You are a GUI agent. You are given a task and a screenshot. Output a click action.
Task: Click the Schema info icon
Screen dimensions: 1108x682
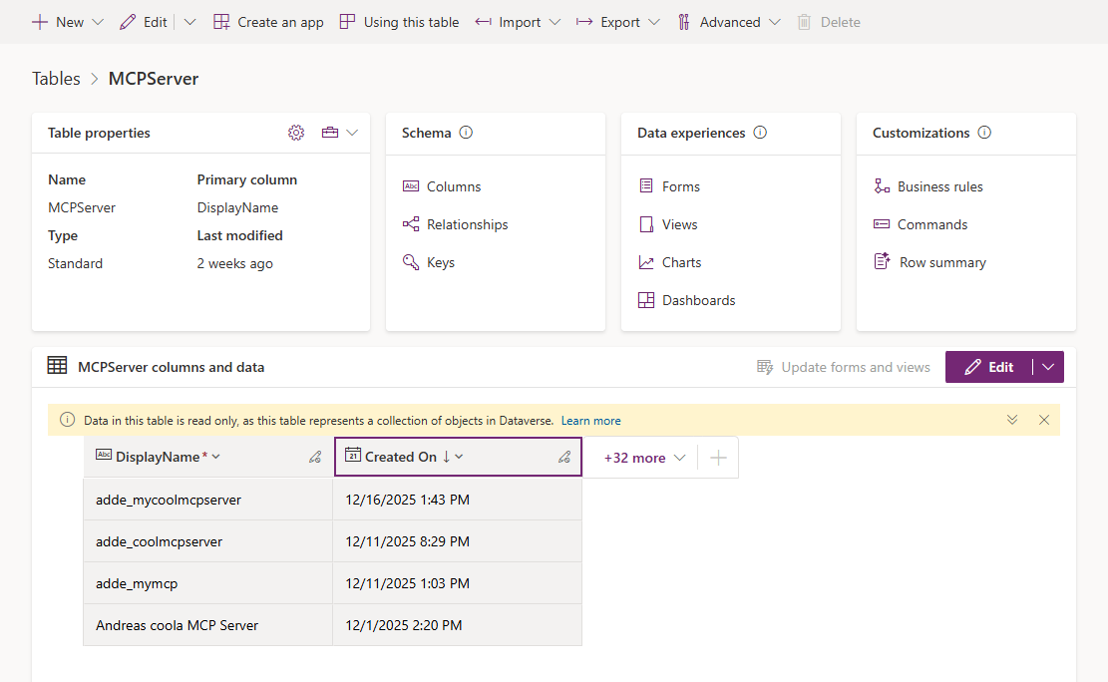pos(466,133)
